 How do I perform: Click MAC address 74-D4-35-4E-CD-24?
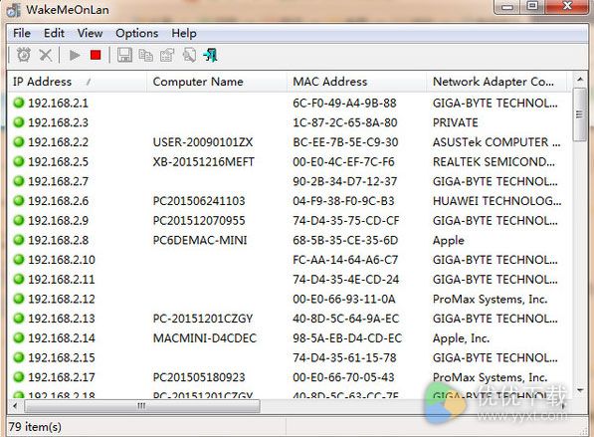point(346,280)
